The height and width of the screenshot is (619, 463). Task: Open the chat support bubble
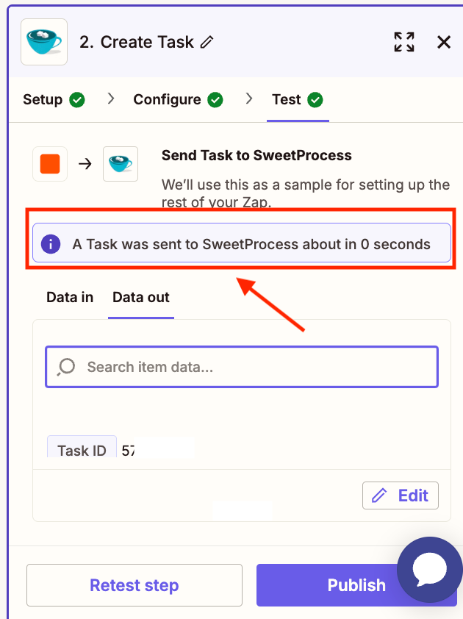(x=429, y=570)
